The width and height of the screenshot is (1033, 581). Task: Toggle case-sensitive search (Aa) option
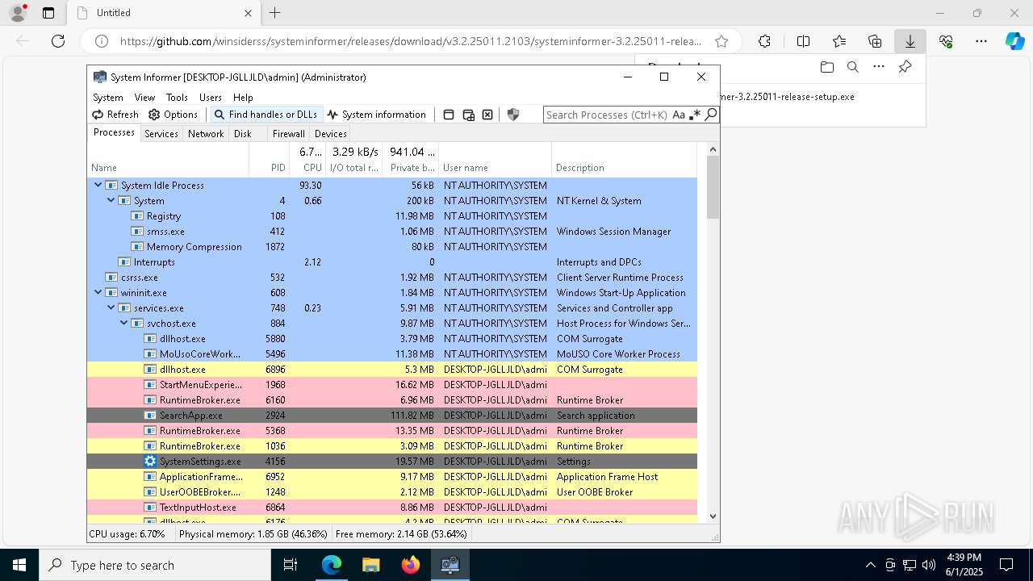click(679, 115)
